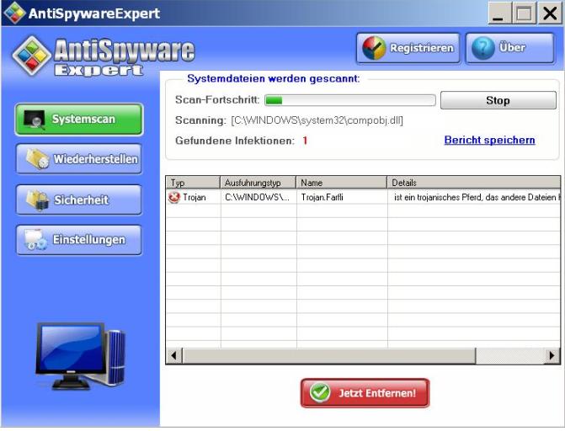Stop the running scan
This screenshot has width=565, height=431.
pyautogui.click(x=498, y=100)
